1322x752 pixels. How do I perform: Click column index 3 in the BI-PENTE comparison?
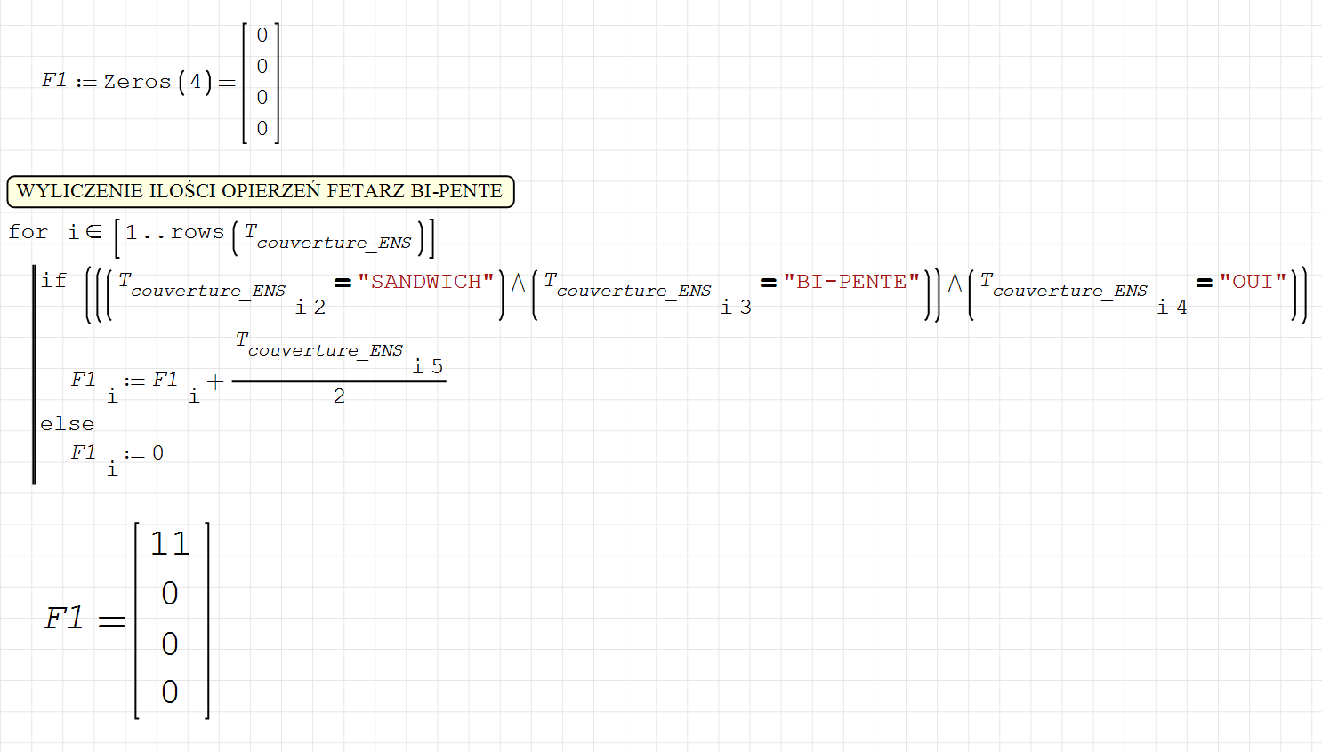(x=746, y=308)
